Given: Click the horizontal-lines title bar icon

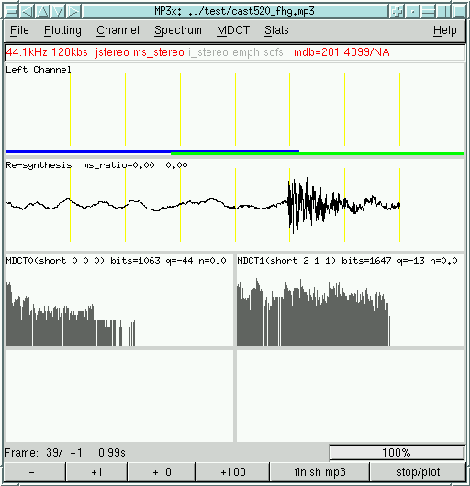Looking at the screenshot, I should (x=428, y=11).
